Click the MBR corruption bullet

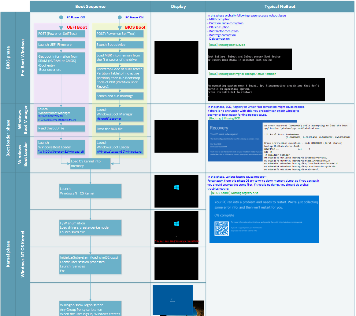(x=219, y=19)
